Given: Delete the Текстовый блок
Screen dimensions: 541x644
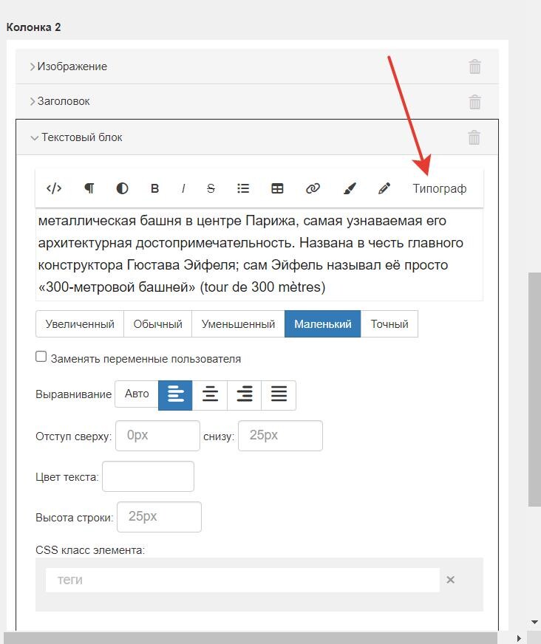Looking at the screenshot, I should click(474, 137).
